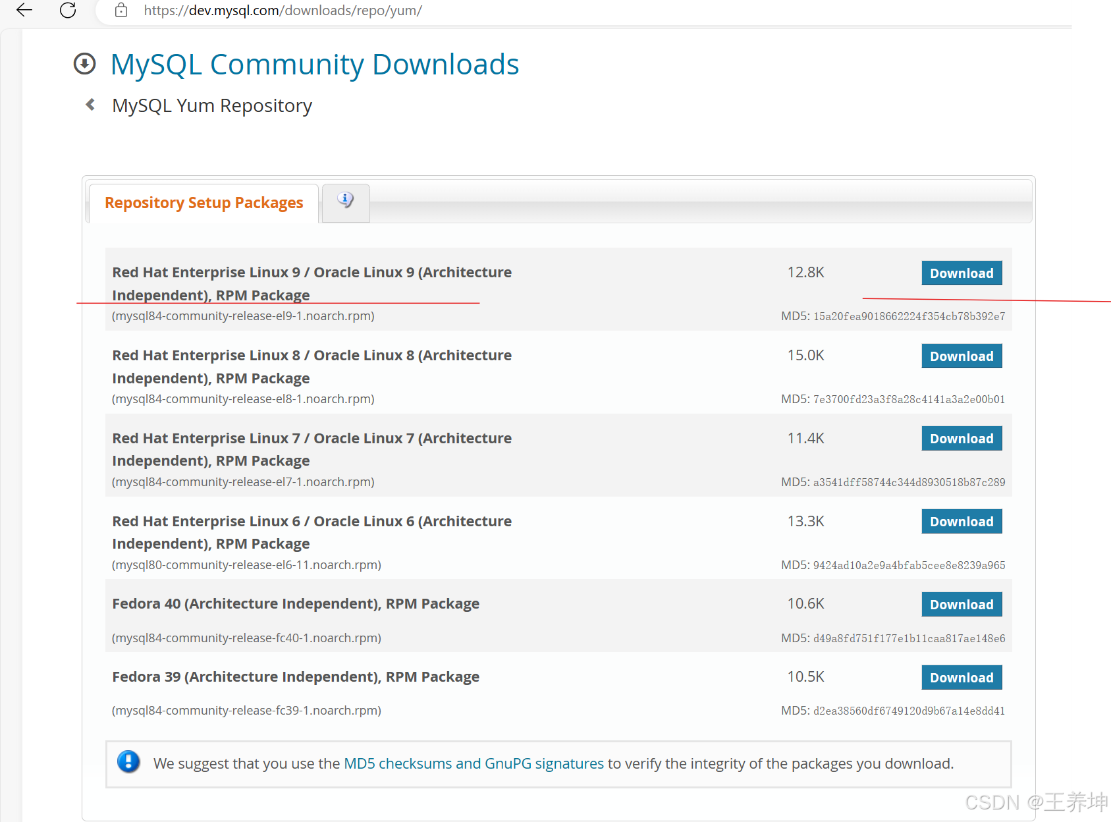Download Red Hat Enterprise Linux 7 package
The width and height of the screenshot is (1111, 822).
click(962, 439)
